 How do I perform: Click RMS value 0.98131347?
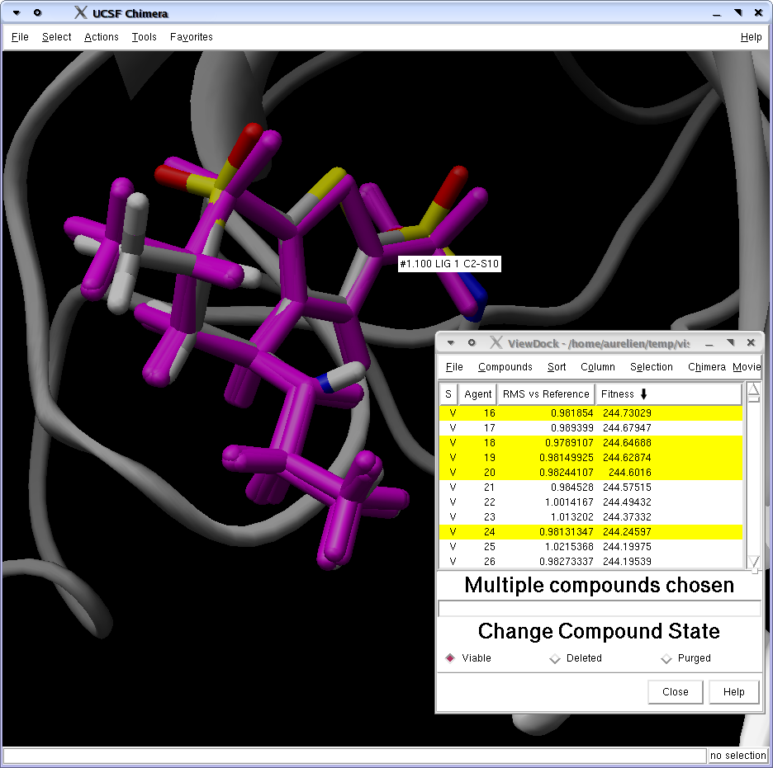(567, 532)
